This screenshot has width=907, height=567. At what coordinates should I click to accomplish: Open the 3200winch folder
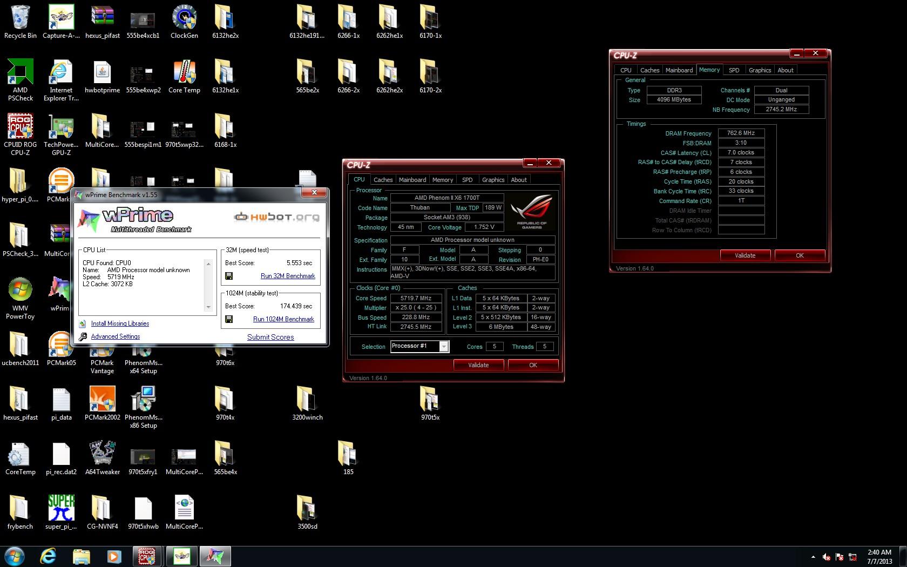point(307,404)
